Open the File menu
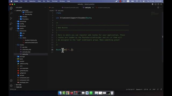The width and height of the screenshot is (172, 96). pyautogui.click(x=21, y=1)
